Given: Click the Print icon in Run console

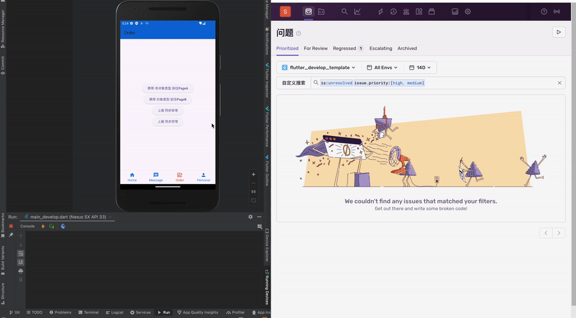Looking at the screenshot, I should (x=20, y=271).
